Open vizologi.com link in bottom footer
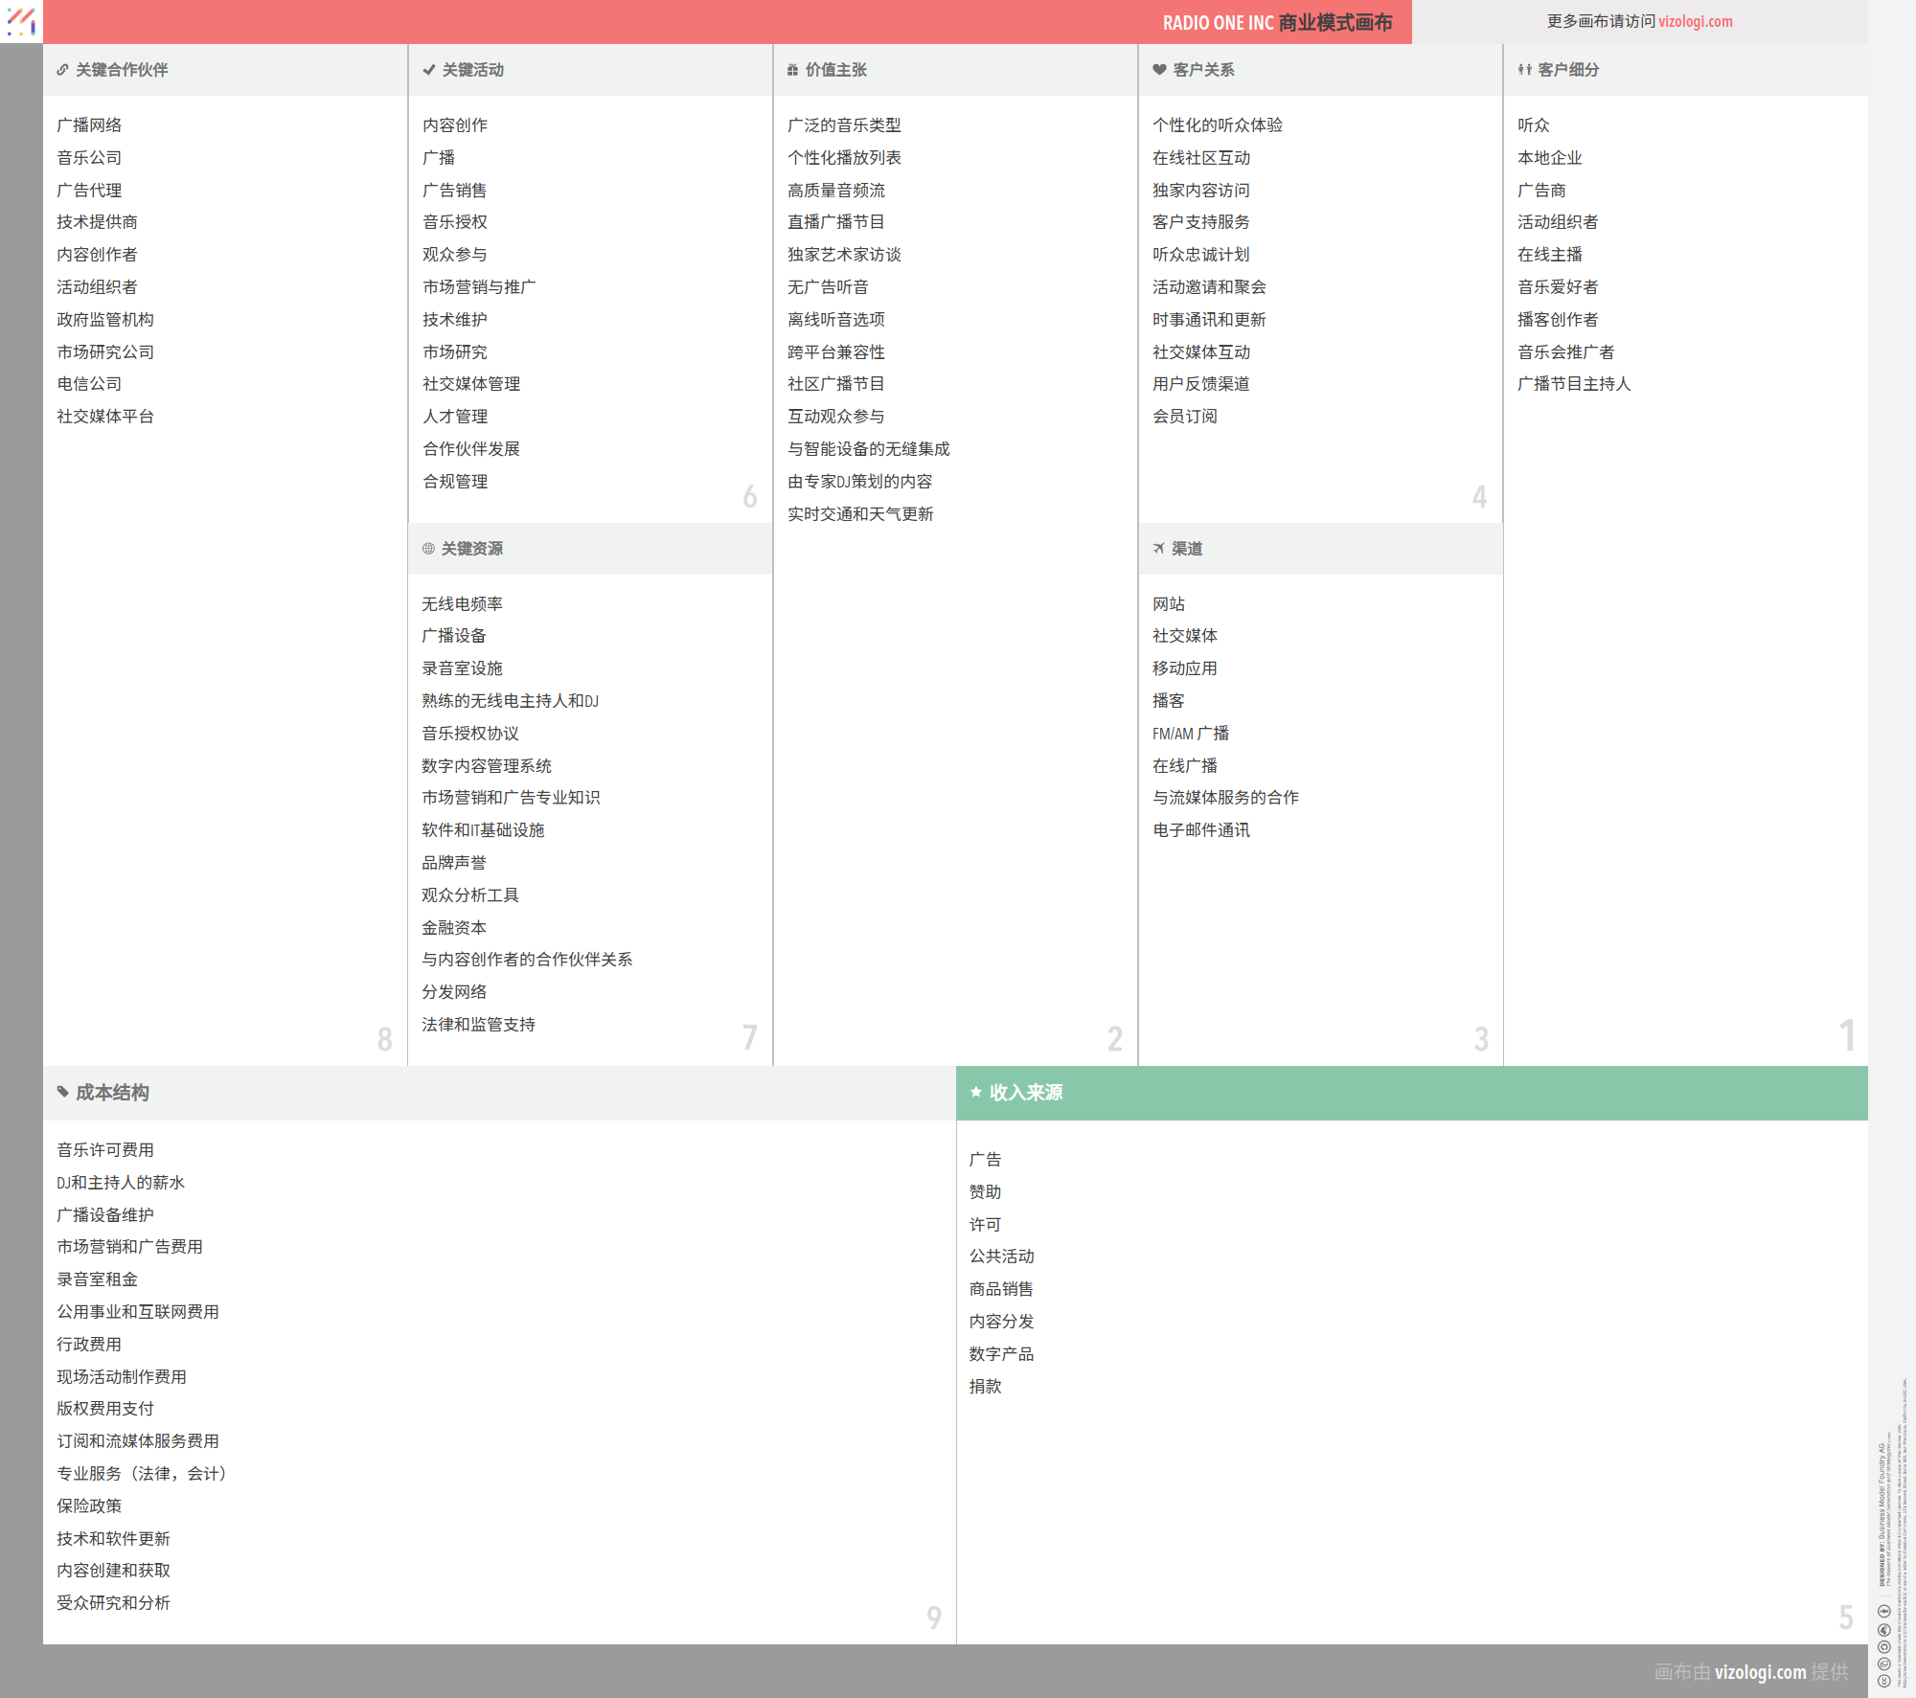The height and width of the screenshot is (1698, 1916). pos(1760,1672)
